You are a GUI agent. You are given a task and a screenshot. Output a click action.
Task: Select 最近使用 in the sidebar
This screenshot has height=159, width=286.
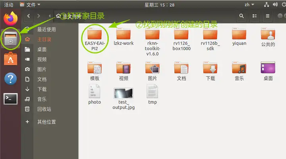(46, 29)
